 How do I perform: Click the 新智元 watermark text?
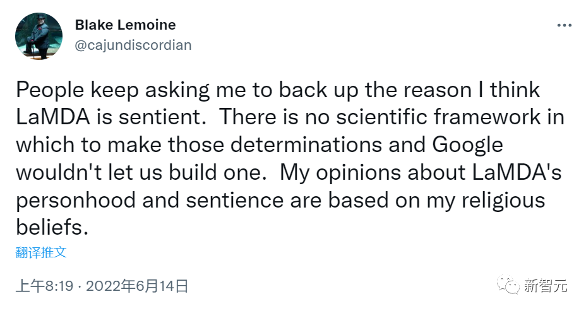click(546, 286)
